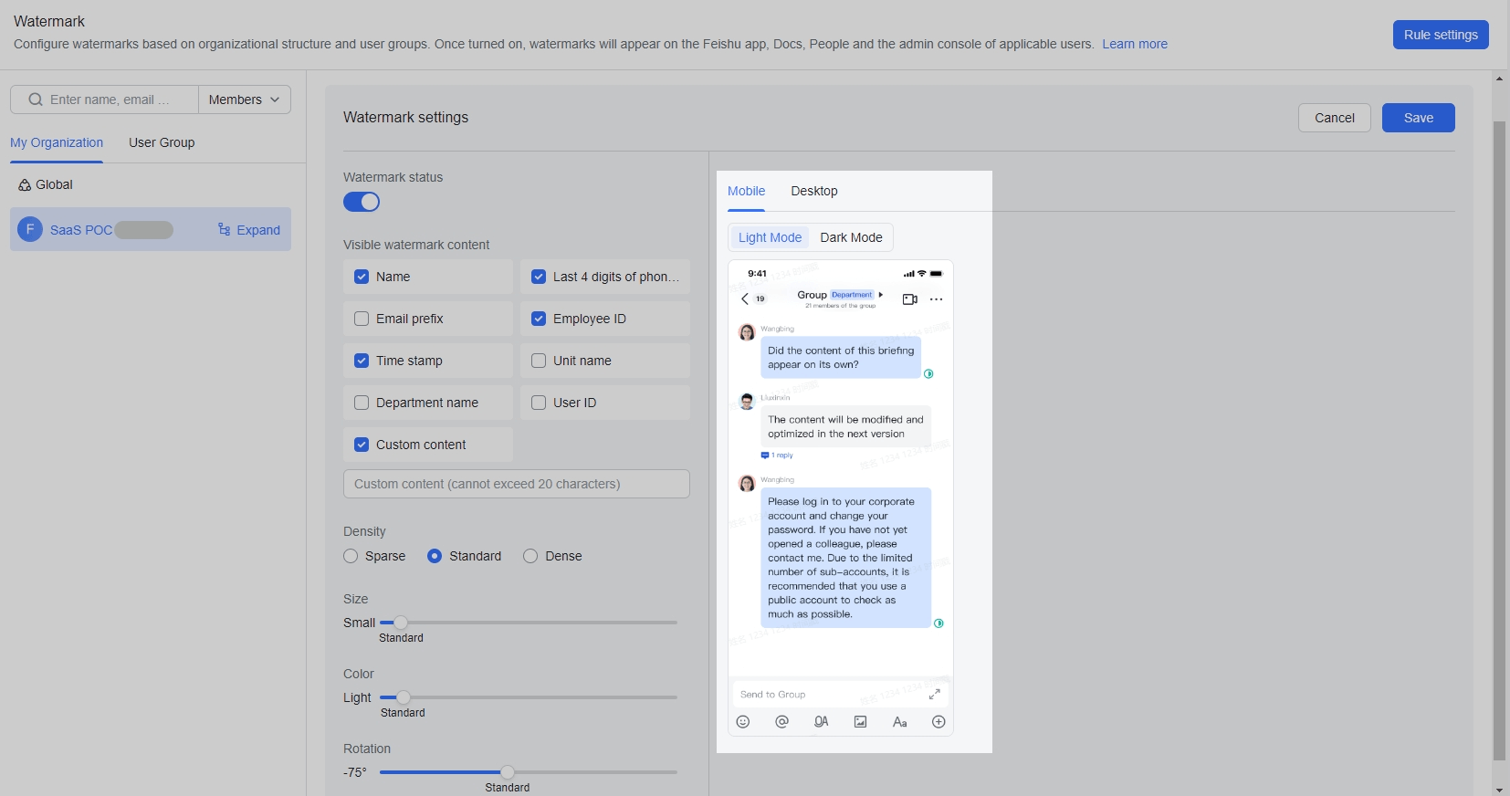Click the Rotation slider handle
The height and width of the screenshot is (796, 1510).
coord(508,772)
